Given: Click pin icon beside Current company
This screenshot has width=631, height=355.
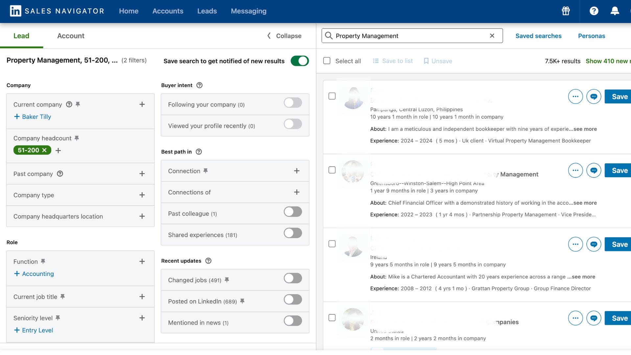Looking at the screenshot, I should click(78, 104).
